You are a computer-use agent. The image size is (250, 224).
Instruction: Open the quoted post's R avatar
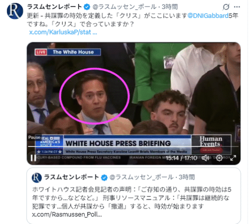(36, 177)
